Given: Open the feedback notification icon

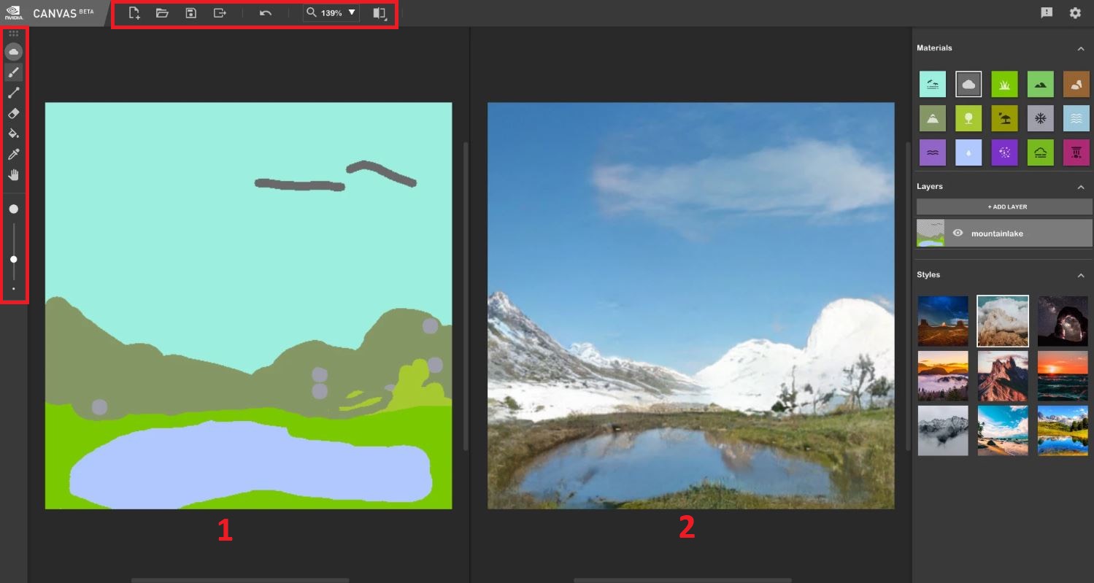Looking at the screenshot, I should click(x=1047, y=13).
